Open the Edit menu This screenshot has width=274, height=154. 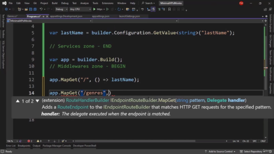coord(18,3)
